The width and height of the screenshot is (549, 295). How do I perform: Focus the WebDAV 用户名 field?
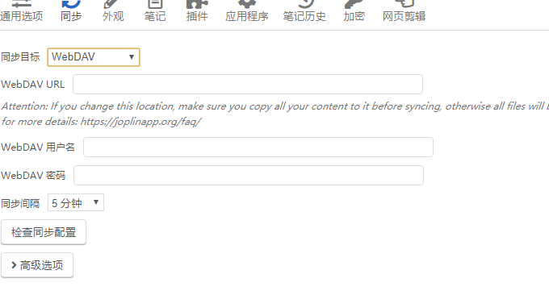point(258,147)
